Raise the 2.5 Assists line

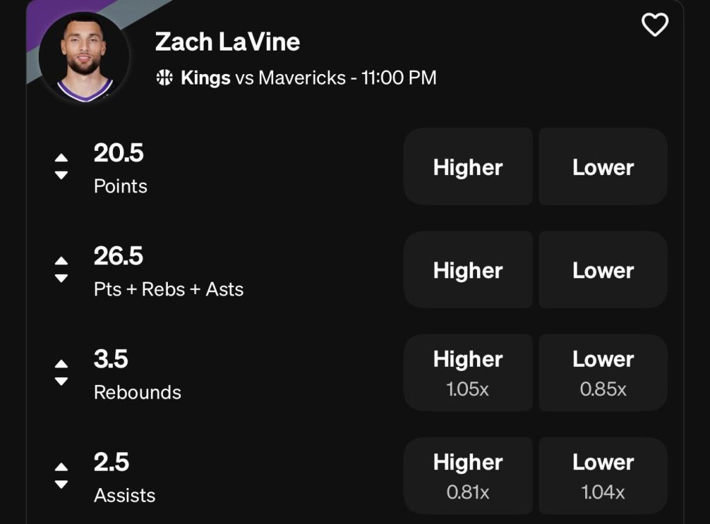[x=62, y=467]
